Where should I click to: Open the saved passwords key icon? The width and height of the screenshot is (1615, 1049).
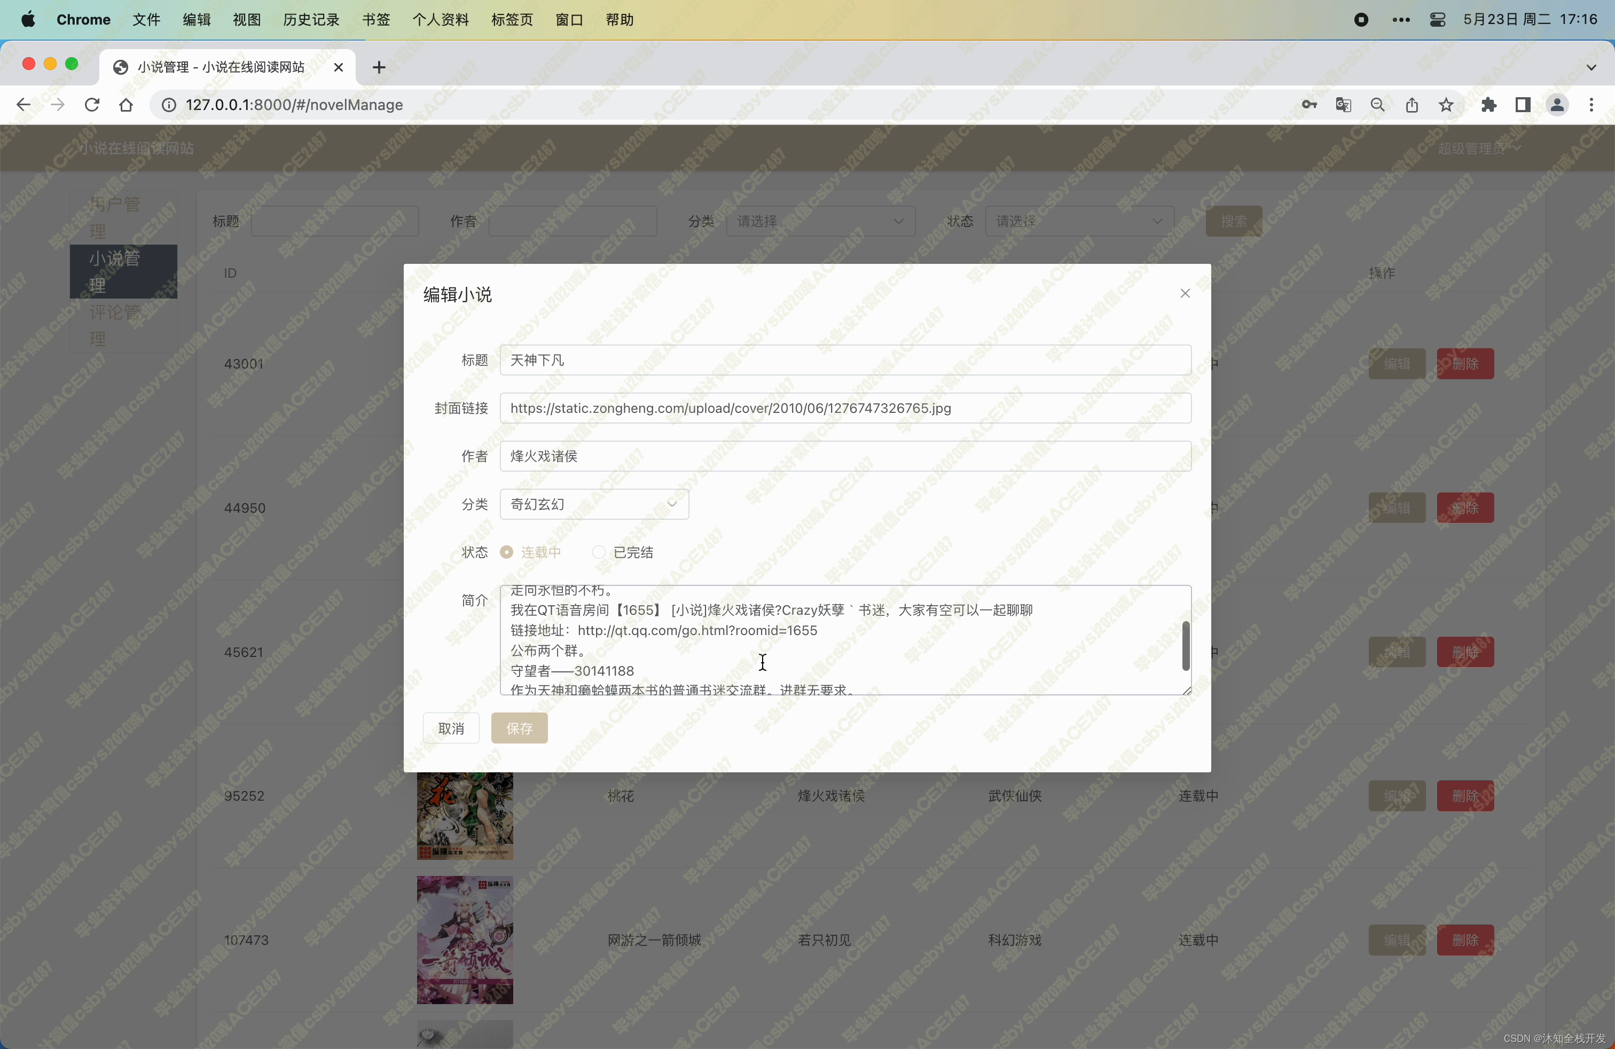click(x=1309, y=105)
